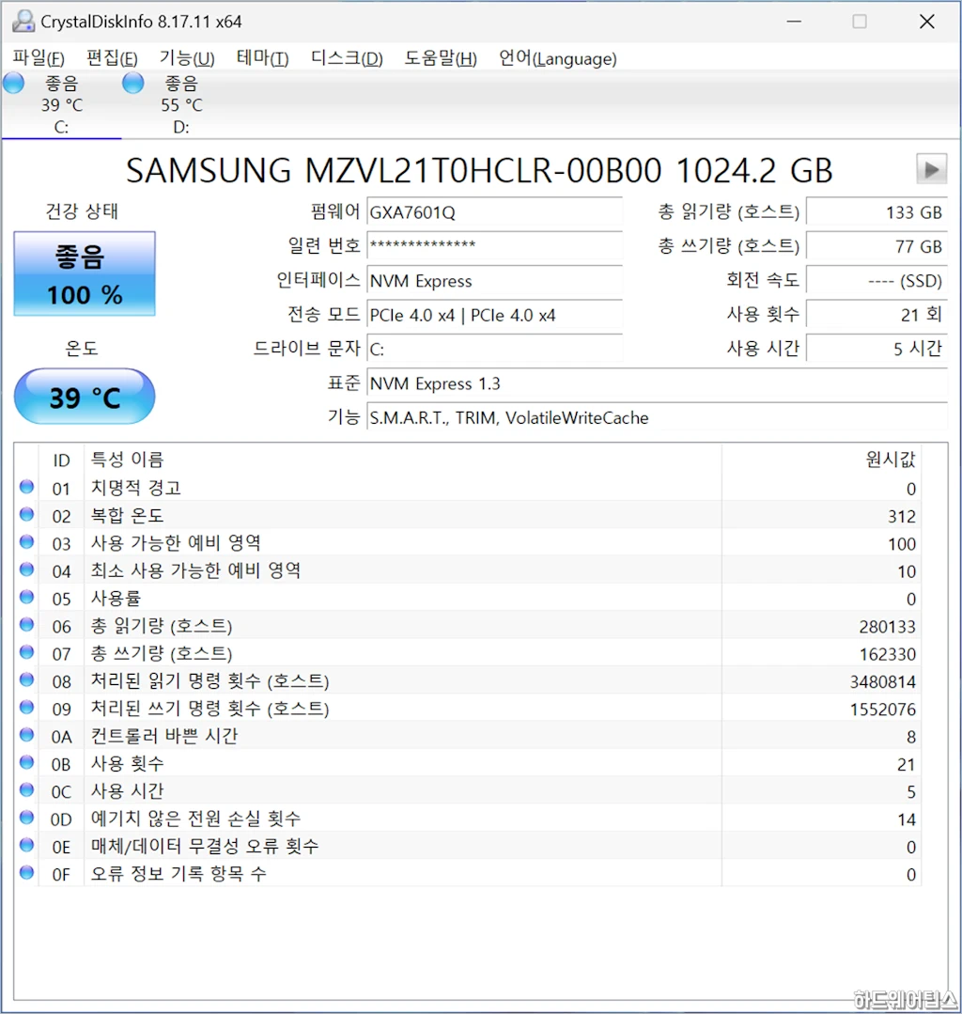Viewport: 962px width, 1014px height.
Task: Click status orb for attribute 0B 사용 횟수
Action: click(26, 762)
